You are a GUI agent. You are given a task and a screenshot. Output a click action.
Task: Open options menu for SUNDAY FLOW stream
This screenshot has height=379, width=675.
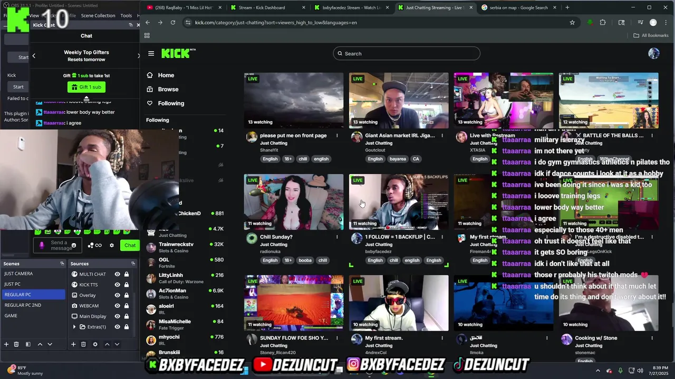337,338
